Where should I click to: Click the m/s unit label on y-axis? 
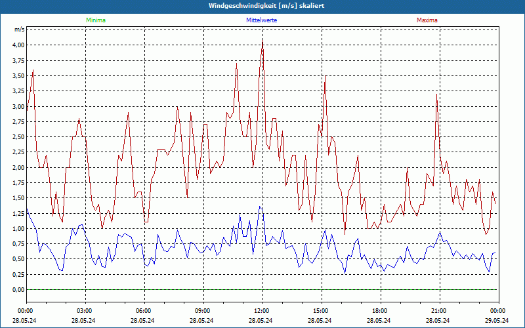(20, 30)
